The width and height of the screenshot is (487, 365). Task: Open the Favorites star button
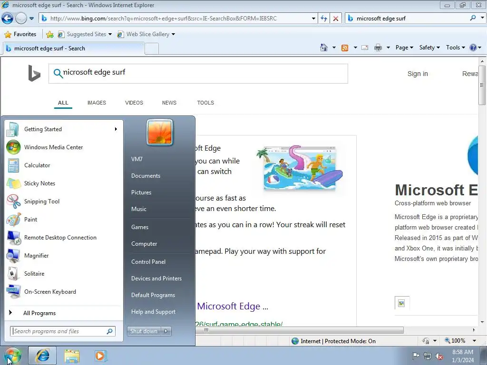[x=20, y=34]
